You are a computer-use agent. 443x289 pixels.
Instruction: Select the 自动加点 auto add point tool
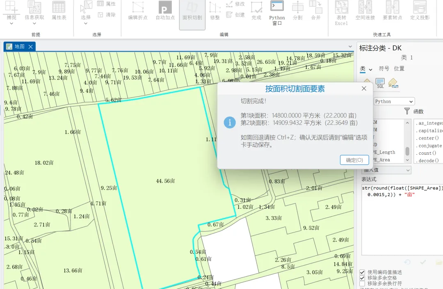coord(165,11)
